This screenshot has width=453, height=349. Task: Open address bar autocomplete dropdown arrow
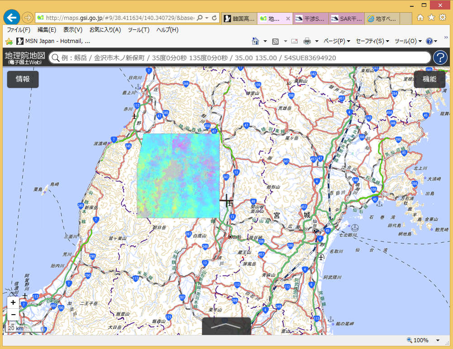click(207, 18)
